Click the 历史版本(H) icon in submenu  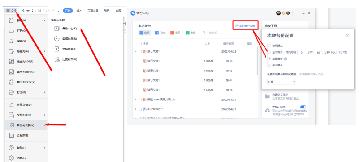pyautogui.click(x=56, y=59)
